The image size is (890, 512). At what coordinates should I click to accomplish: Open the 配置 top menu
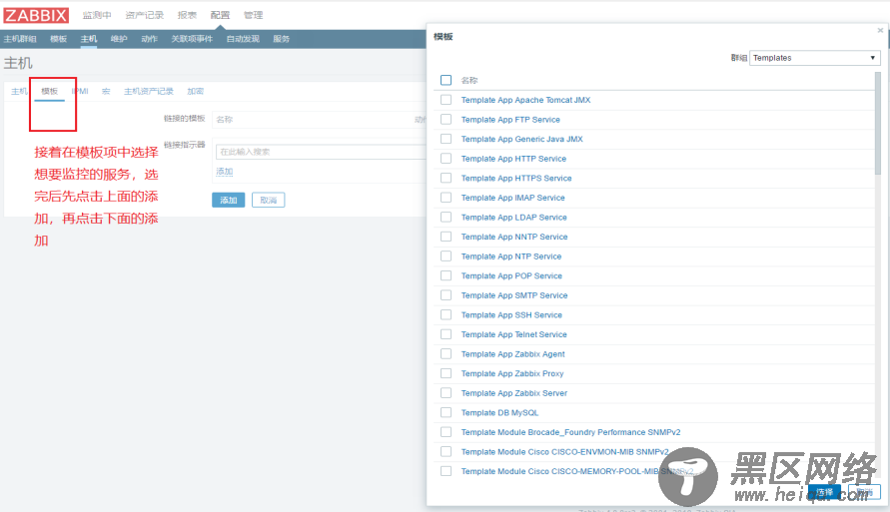[x=220, y=15]
